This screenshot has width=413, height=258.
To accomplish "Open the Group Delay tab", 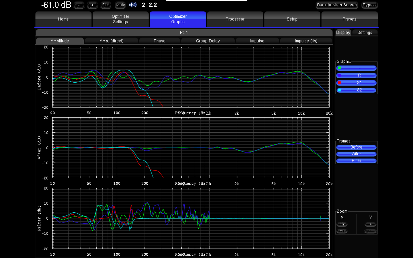I will pos(208,41).
